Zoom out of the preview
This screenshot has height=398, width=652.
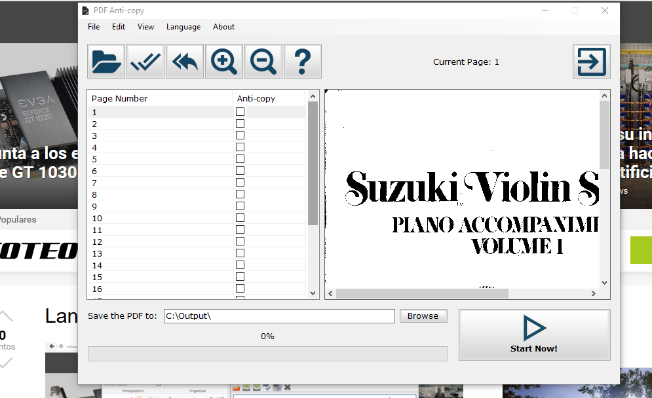[x=263, y=62]
